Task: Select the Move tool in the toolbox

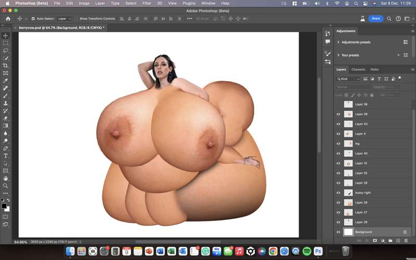Action: [6, 35]
